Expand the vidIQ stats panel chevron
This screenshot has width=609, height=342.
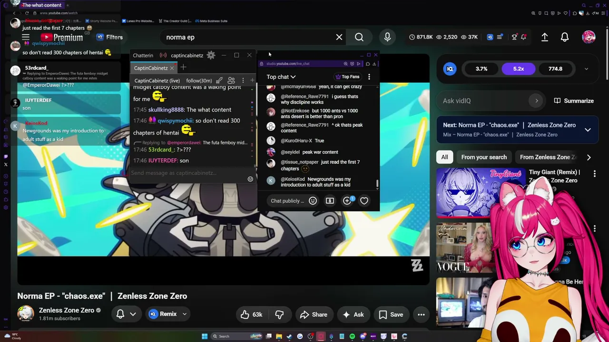[586, 69]
